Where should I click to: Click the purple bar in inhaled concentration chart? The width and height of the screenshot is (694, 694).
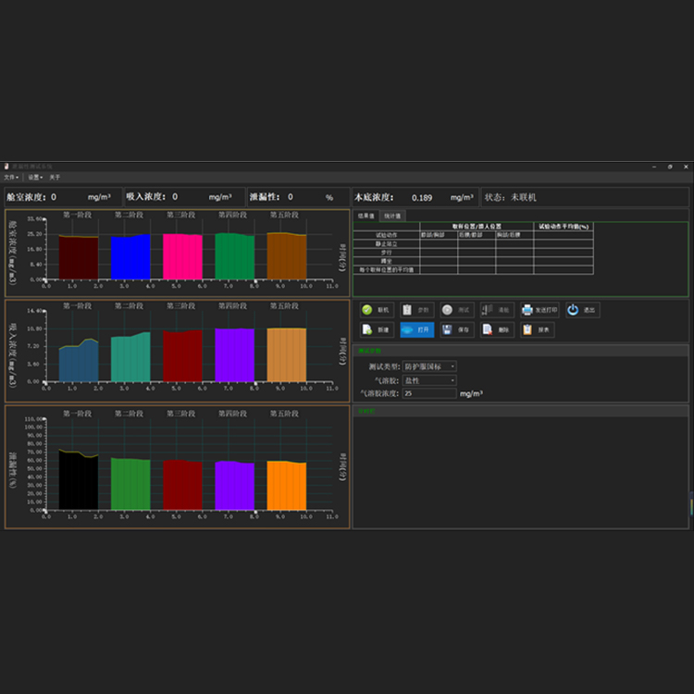point(235,355)
